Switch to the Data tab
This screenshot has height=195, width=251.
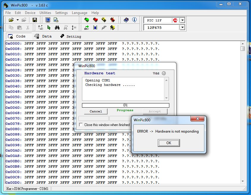pos(43,36)
